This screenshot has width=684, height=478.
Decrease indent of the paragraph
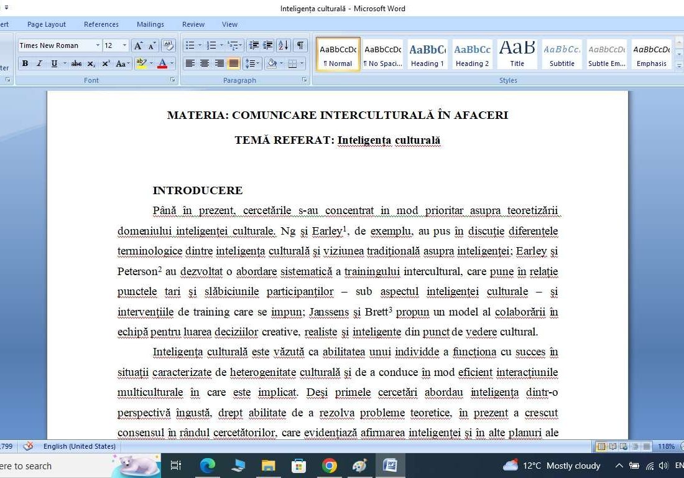click(254, 45)
